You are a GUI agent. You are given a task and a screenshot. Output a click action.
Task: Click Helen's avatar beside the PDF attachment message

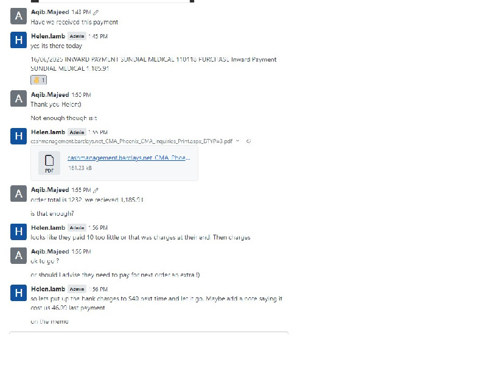point(19,137)
